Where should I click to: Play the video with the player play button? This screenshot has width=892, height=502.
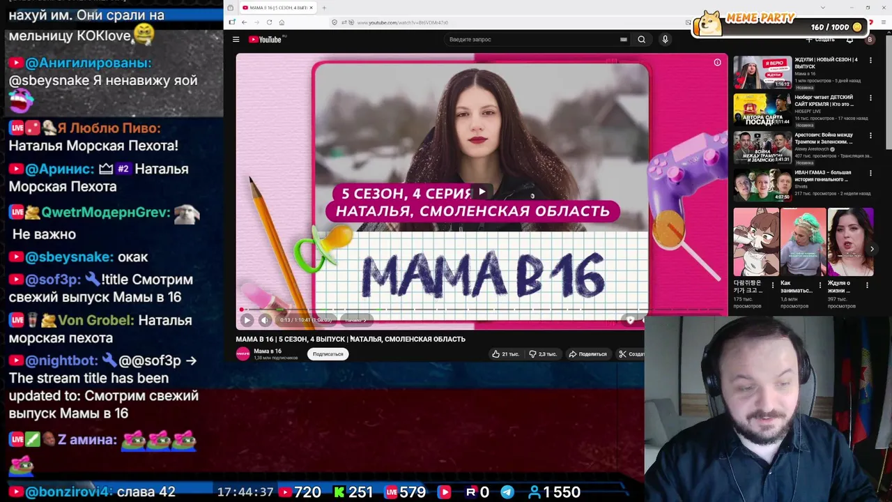(247, 320)
